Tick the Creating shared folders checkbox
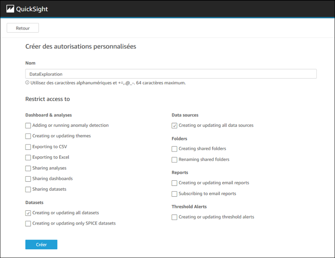Viewport: 335px width, 258px height. pyautogui.click(x=174, y=149)
